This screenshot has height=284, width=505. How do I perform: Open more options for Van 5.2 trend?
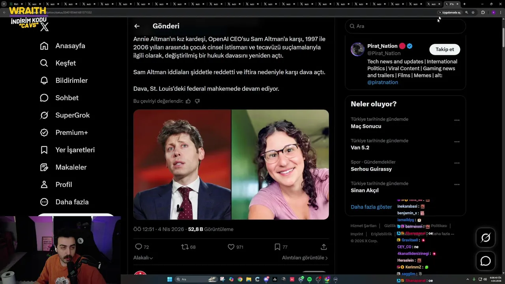point(457,142)
